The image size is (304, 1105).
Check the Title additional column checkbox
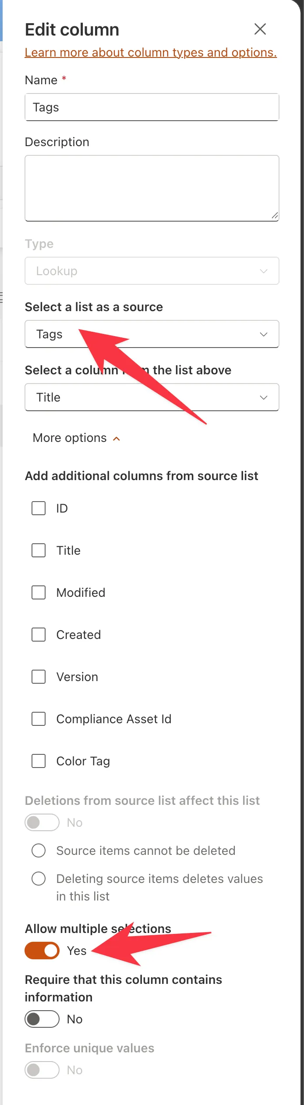[x=39, y=550]
